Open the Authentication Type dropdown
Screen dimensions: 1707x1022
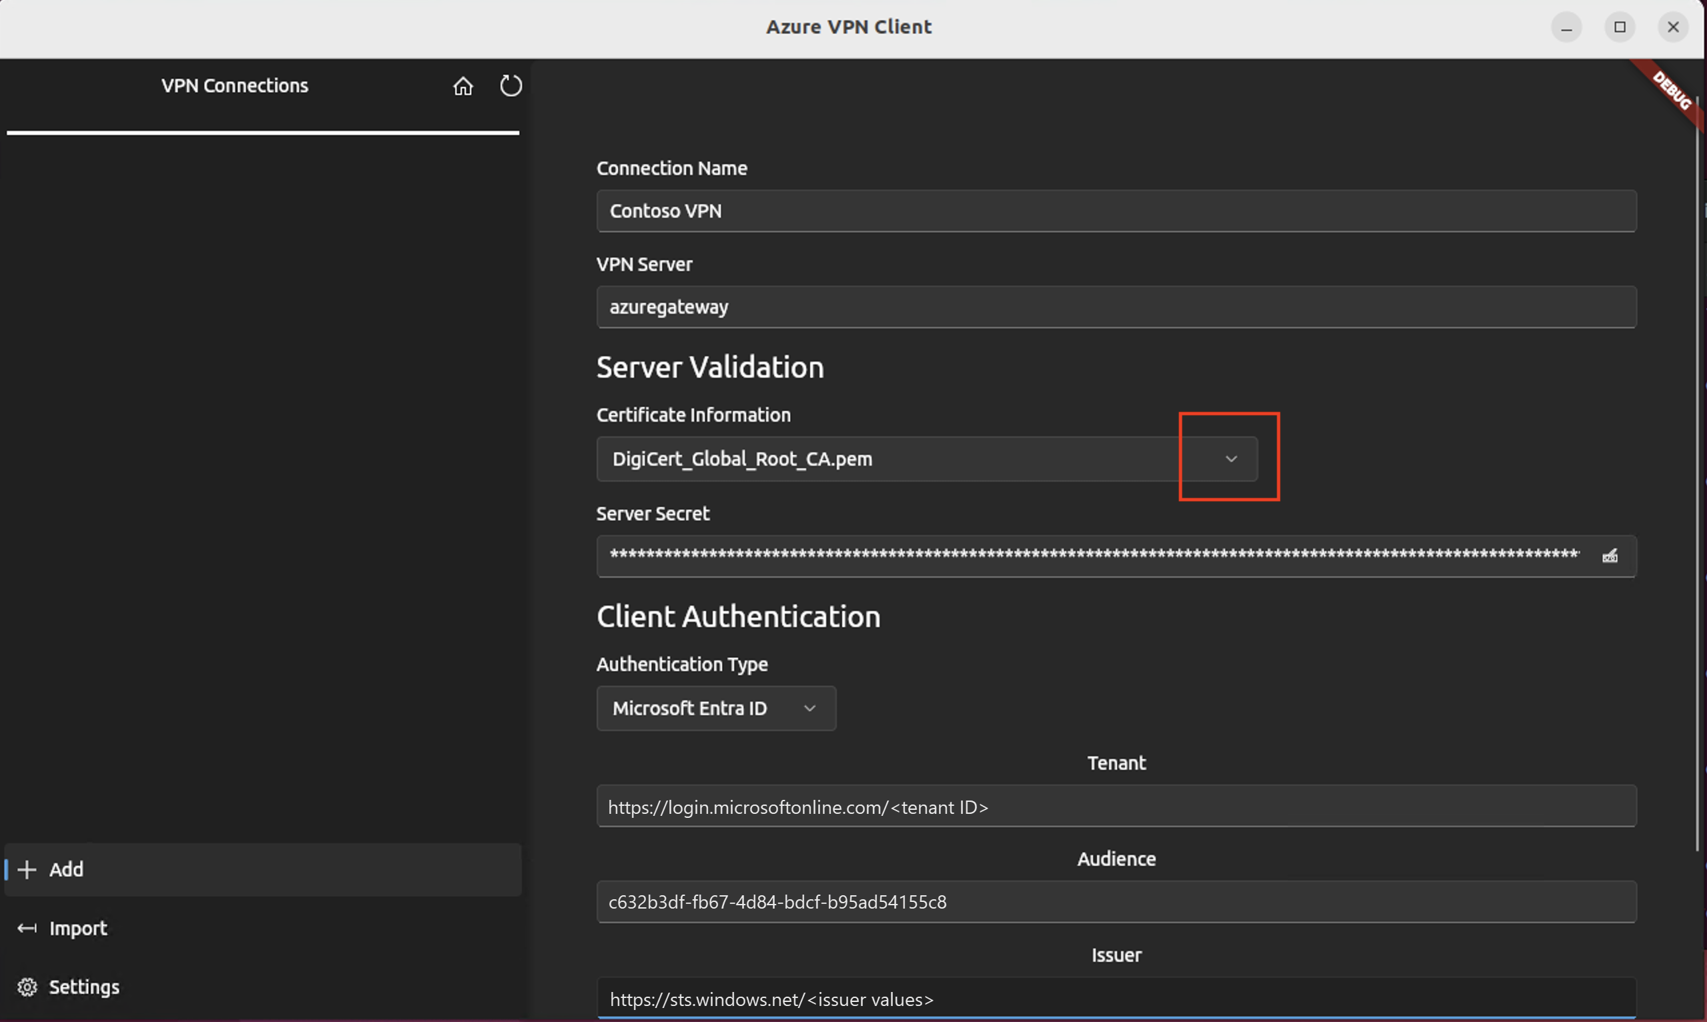[x=716, y=708]
